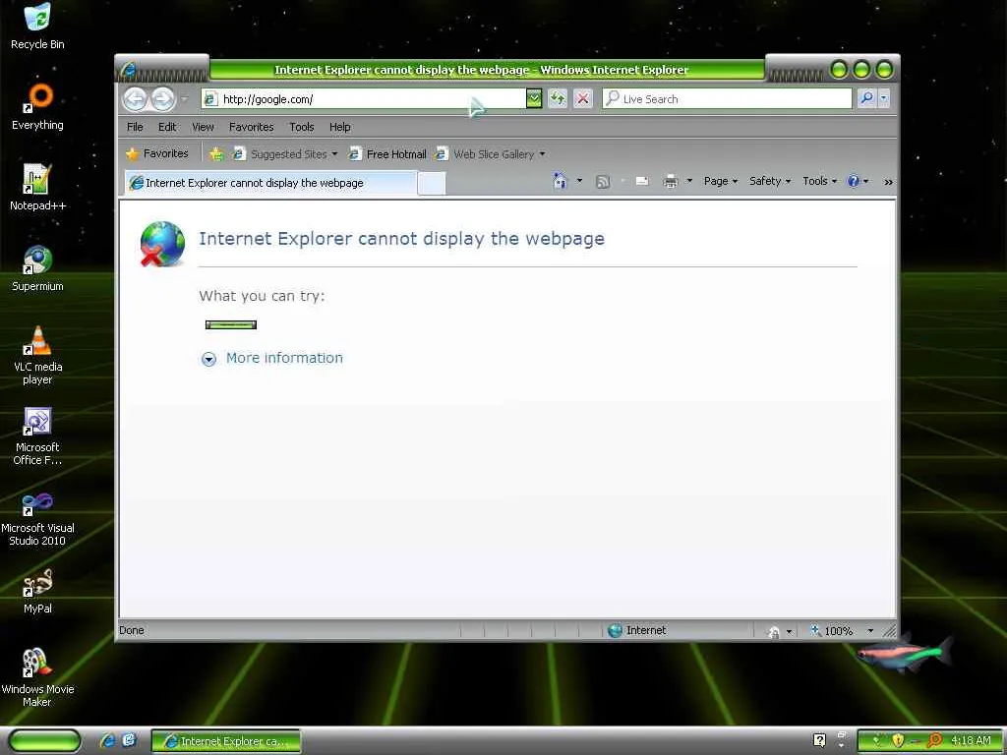Select the Windows Movie Maker desktop shortcut
This screenshot has width=1007, height=755.
coord(37,678)
